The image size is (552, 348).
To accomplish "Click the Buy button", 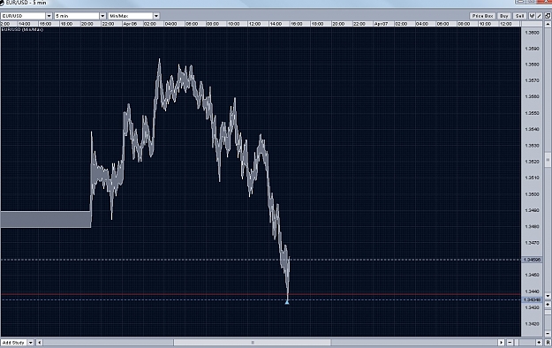I will click(503, 16).
